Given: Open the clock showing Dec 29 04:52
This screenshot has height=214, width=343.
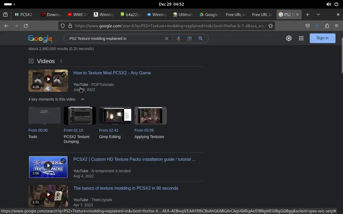Looking at the screenshot, I should click(x=171, y=4).
